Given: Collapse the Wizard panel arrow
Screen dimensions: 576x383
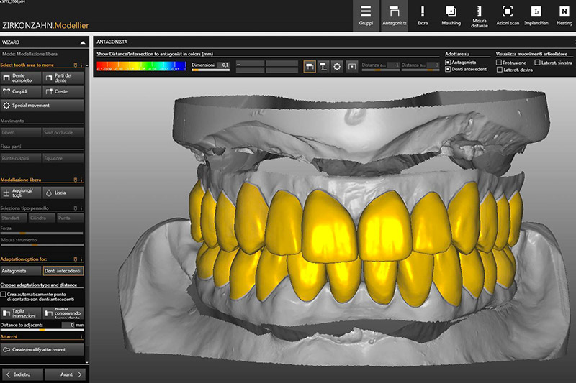Looking at the screenshot, I should click(81, 43).
